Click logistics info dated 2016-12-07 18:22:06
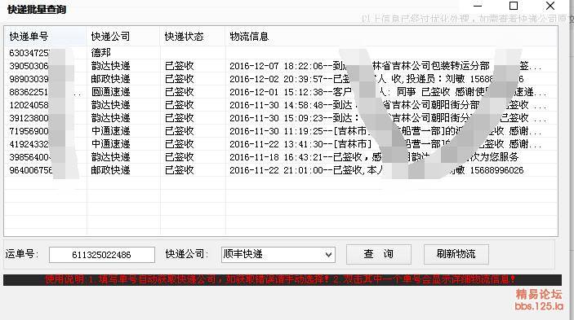574x320 pixels. 385,66
